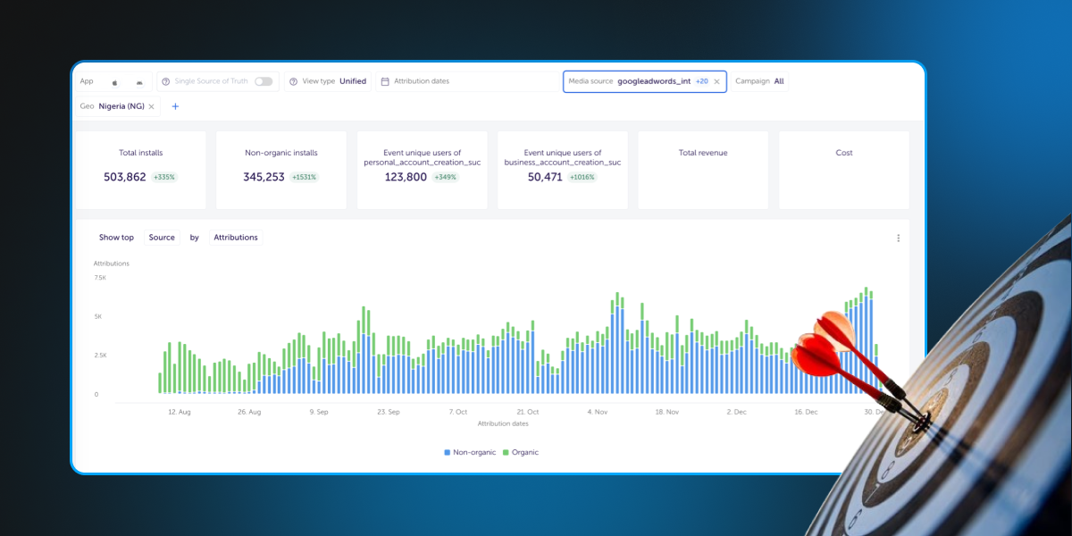Image resolution: width=1072 pixels, height=536 pixels.
Task: Open the chart options three-dot menu
Action: pos(898,239)
